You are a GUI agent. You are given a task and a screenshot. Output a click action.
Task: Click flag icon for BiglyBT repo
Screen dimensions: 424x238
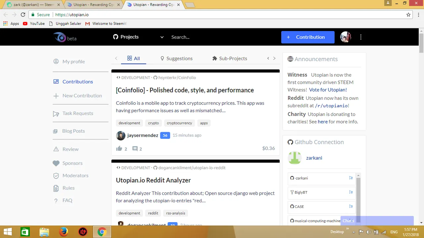351,192
